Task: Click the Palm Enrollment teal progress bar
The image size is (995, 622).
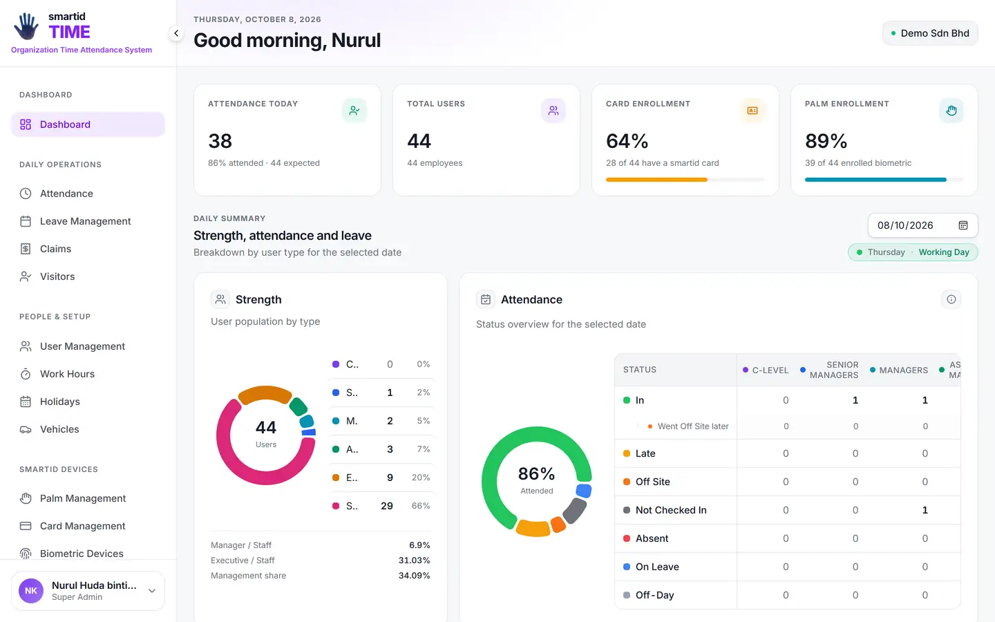Action: pos(875,180)
